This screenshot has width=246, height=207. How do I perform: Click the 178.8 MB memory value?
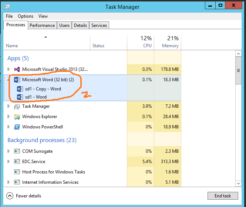click(x=170, y=69)
